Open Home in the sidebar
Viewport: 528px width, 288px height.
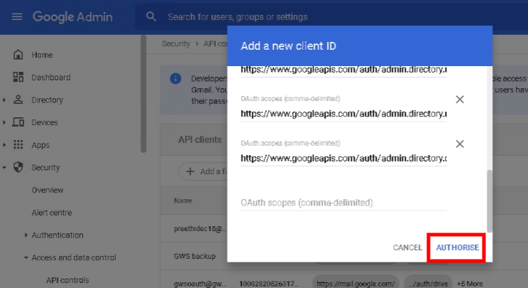point(42,55)
